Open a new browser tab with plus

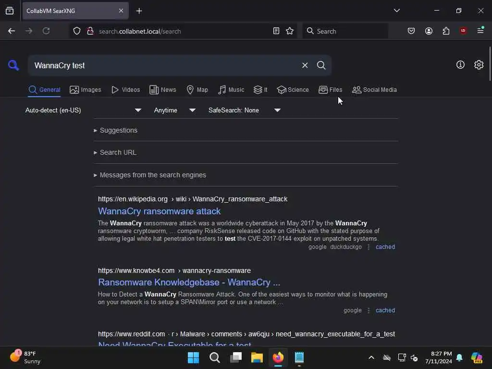139,11
